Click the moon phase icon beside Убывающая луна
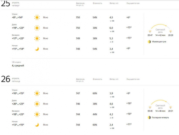The image size is (179, 135). (149, 42)
